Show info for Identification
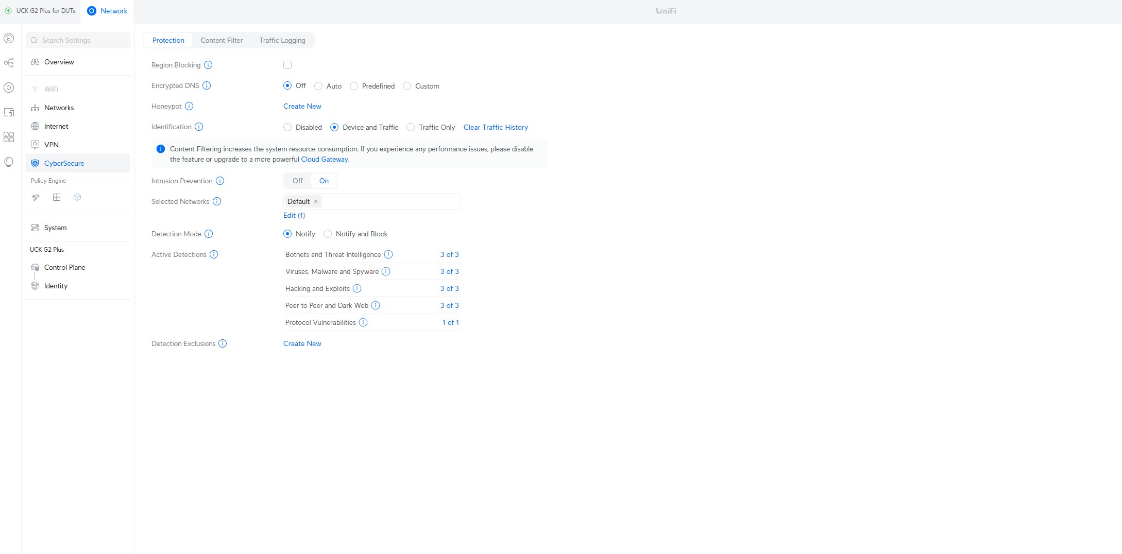Image resolution: width=1122 pixels, height=554 pixels. (199, 127)
